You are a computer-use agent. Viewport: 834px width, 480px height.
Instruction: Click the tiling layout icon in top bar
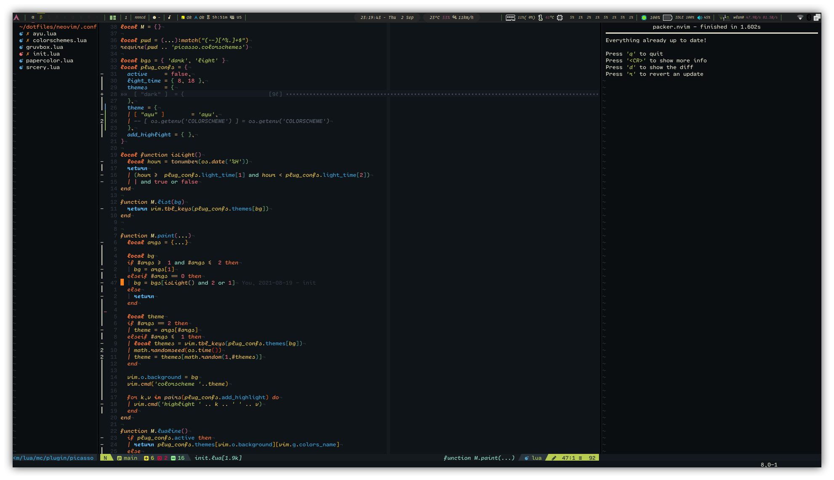[x=112, y=17]
